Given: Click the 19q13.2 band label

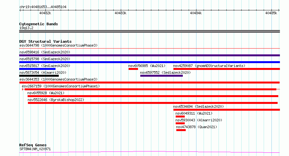Looking at the screenshot, I should pos(26,28).
